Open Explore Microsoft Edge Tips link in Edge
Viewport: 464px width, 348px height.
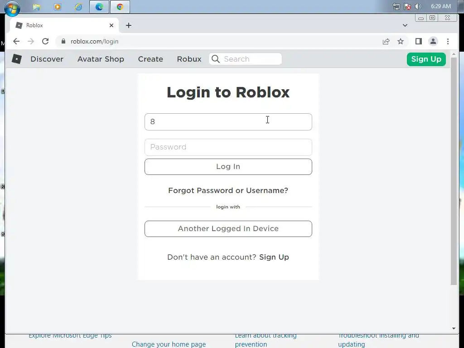point(70,336)
